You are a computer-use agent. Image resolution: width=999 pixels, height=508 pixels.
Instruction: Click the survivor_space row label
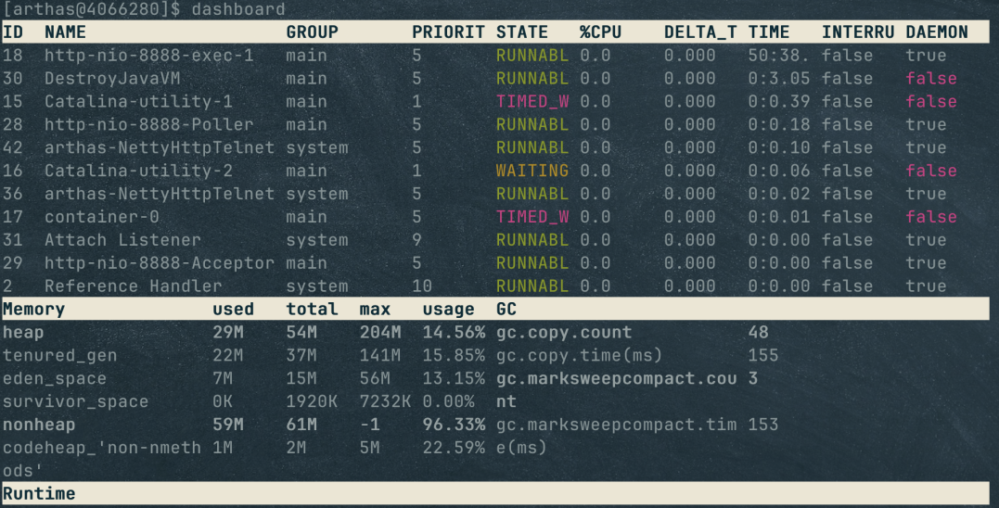pyautogui.click(x=76, y=401)
